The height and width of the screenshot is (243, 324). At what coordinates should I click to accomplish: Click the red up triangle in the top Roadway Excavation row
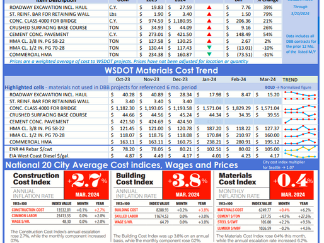(x=209, y=8)
